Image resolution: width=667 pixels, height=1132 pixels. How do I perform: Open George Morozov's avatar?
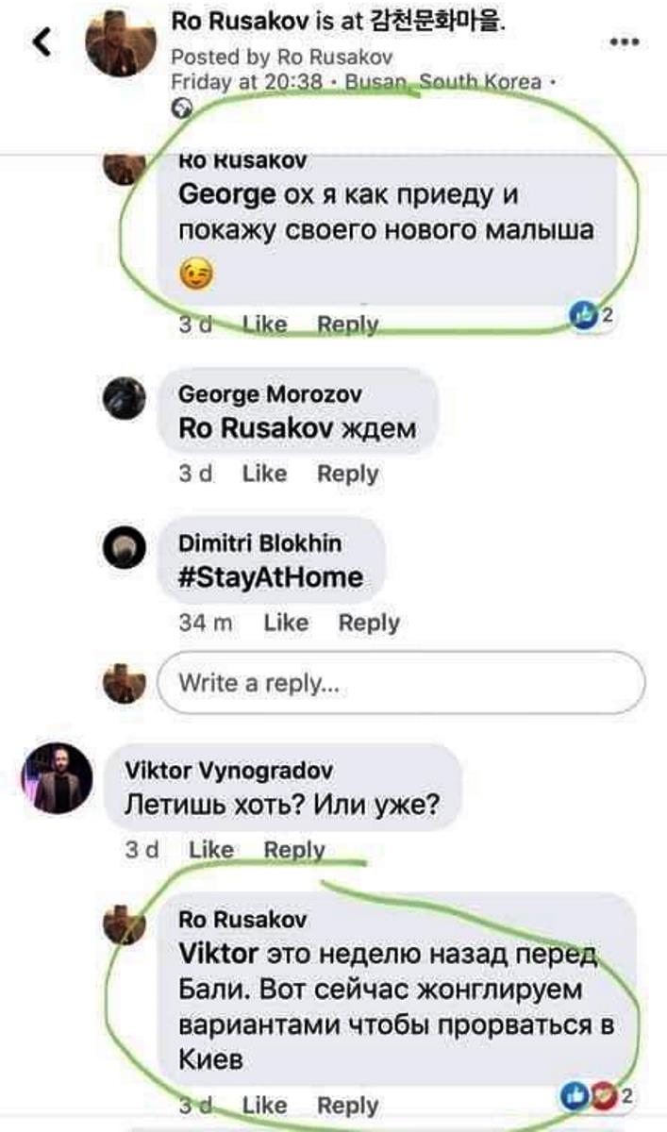tap(124, 397)
